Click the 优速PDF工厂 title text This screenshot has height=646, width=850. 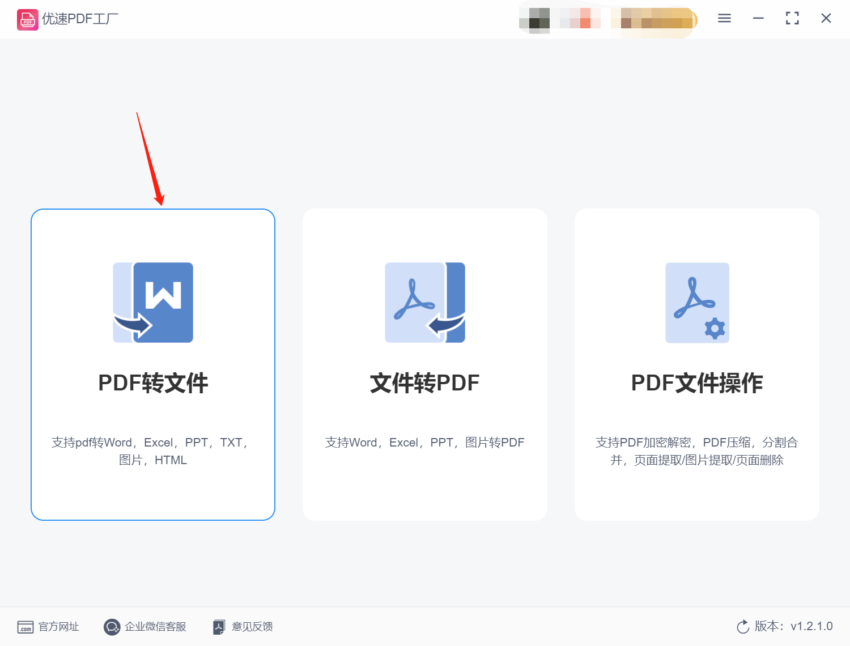click(x=80, y=19)
